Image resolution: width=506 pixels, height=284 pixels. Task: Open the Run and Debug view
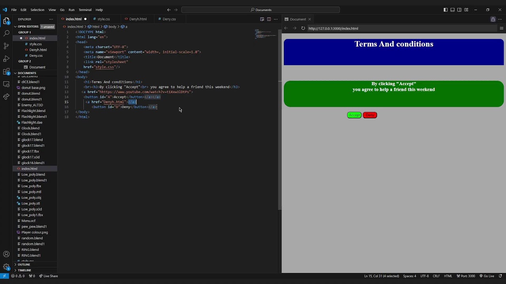coord(6,59)
